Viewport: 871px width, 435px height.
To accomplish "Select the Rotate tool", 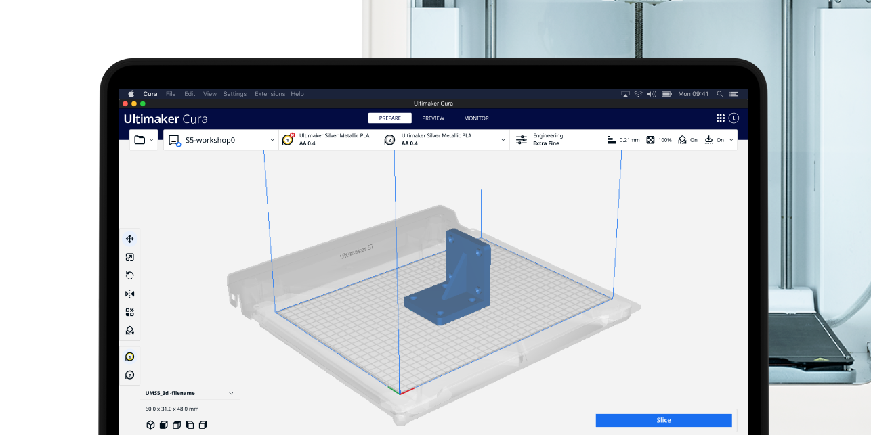I will pyautogui.click(x=129, y=275).
